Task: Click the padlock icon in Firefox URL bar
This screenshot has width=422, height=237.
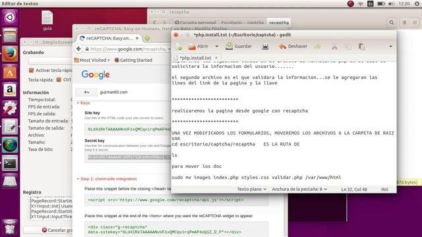Action: pyautogui.click(x=87, y=49)
